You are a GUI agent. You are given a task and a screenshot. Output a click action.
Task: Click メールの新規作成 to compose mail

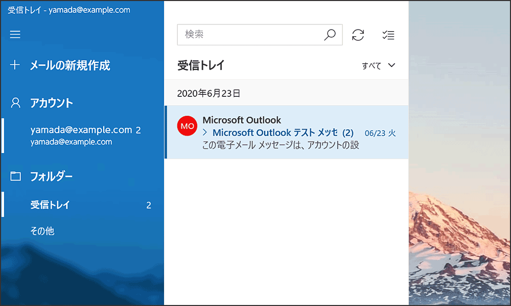click(x=70, y=65)
